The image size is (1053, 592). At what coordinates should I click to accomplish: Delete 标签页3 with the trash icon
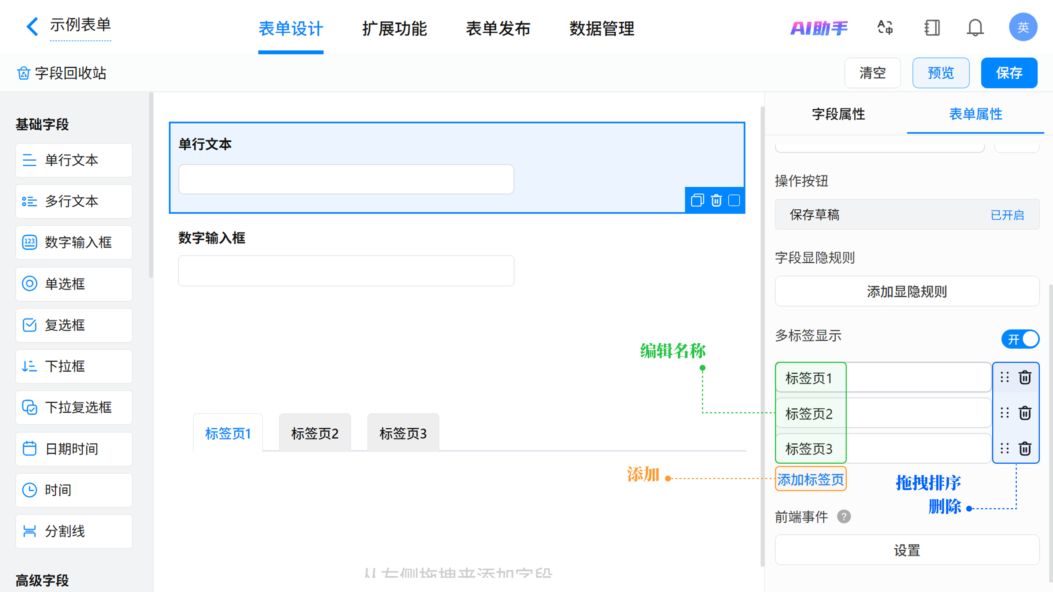[1025, 448]
